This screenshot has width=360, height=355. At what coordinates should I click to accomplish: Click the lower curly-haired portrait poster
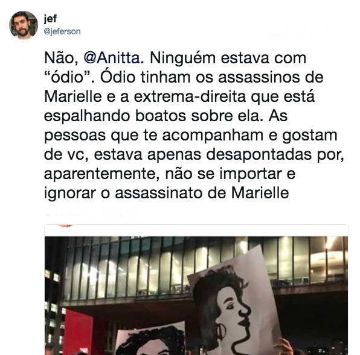pos(150,339)
